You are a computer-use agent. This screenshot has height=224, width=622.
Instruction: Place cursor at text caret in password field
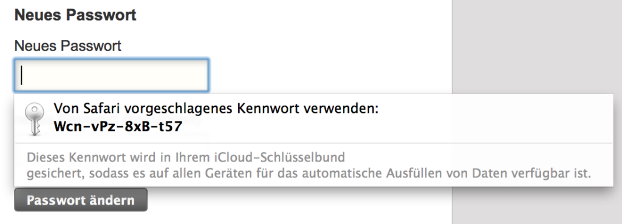pyautogui.click(x=22, y=75)
